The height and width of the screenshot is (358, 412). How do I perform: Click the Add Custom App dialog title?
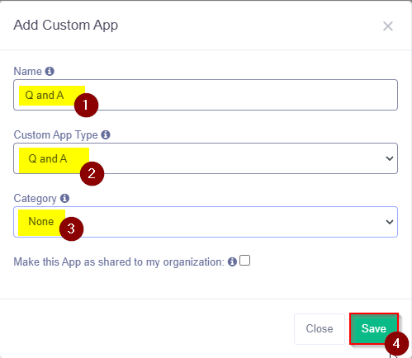66,26
